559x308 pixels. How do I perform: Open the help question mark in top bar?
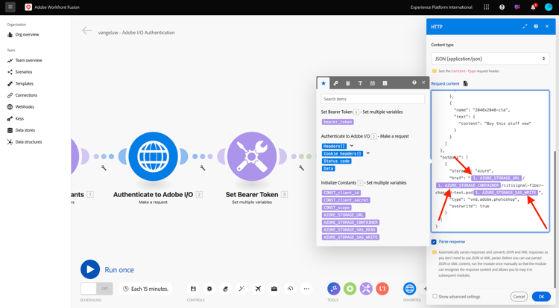coord(502,7)
